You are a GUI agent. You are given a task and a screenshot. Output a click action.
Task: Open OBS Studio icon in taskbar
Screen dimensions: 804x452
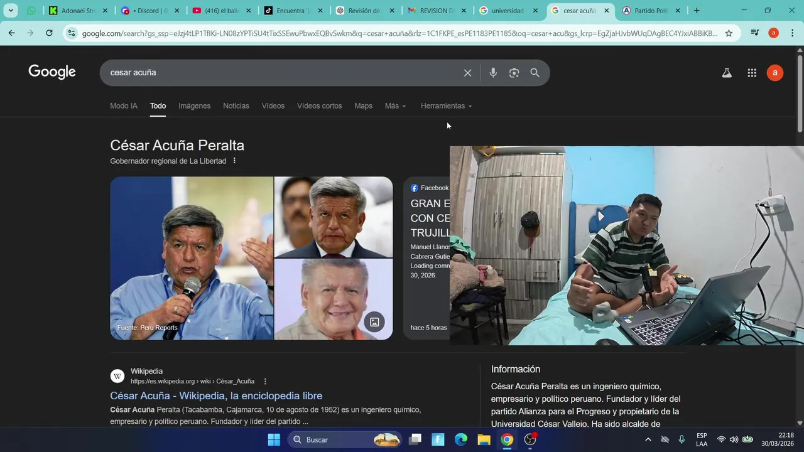click(x=530, y=439)
